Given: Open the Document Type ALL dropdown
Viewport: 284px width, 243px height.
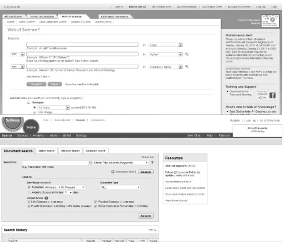Looking at the screenshot, I should coord(120,187).
